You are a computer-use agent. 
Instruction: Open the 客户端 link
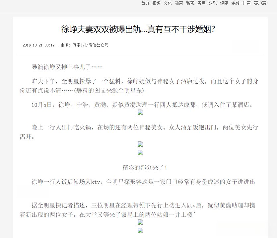tap(260, 3)
